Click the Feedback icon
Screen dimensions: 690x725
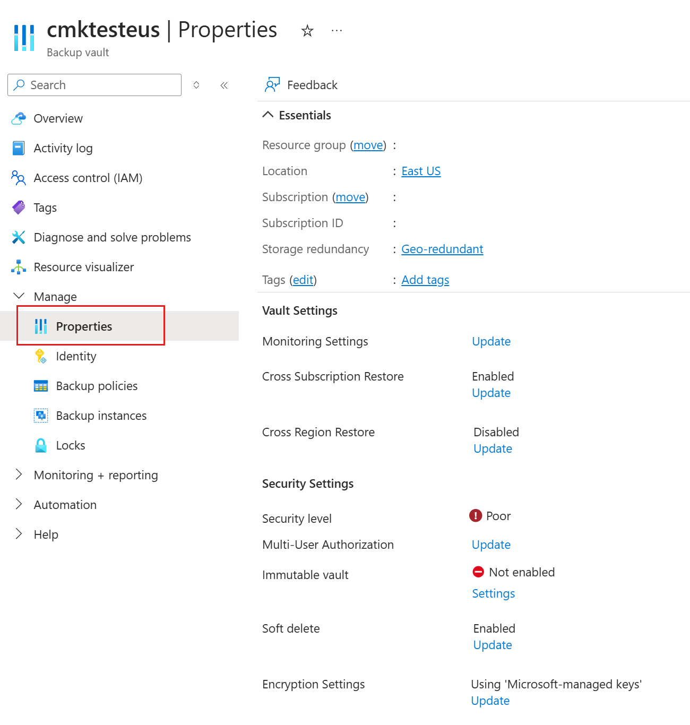coord(272,85)
